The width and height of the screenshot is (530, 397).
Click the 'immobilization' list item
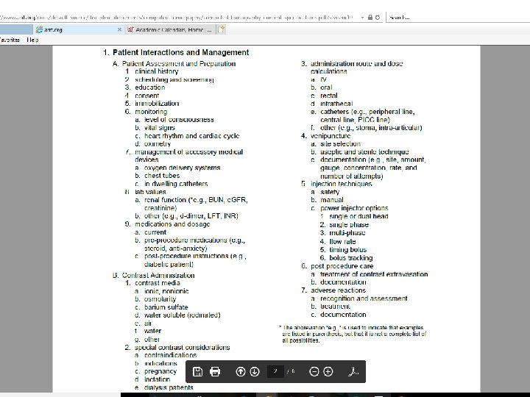click(x=157, y=104)
